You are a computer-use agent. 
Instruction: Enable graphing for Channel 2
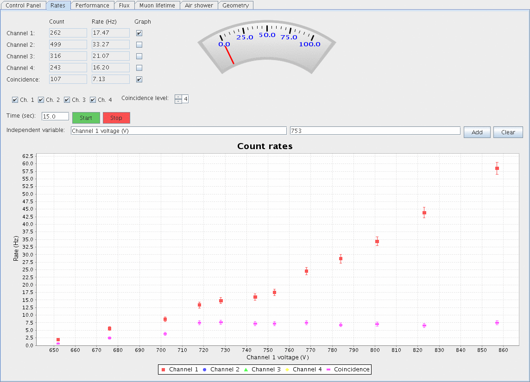pyautogui.click(x=139, y=45)
